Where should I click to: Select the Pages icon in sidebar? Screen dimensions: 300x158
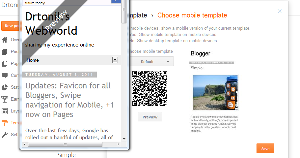5,64
